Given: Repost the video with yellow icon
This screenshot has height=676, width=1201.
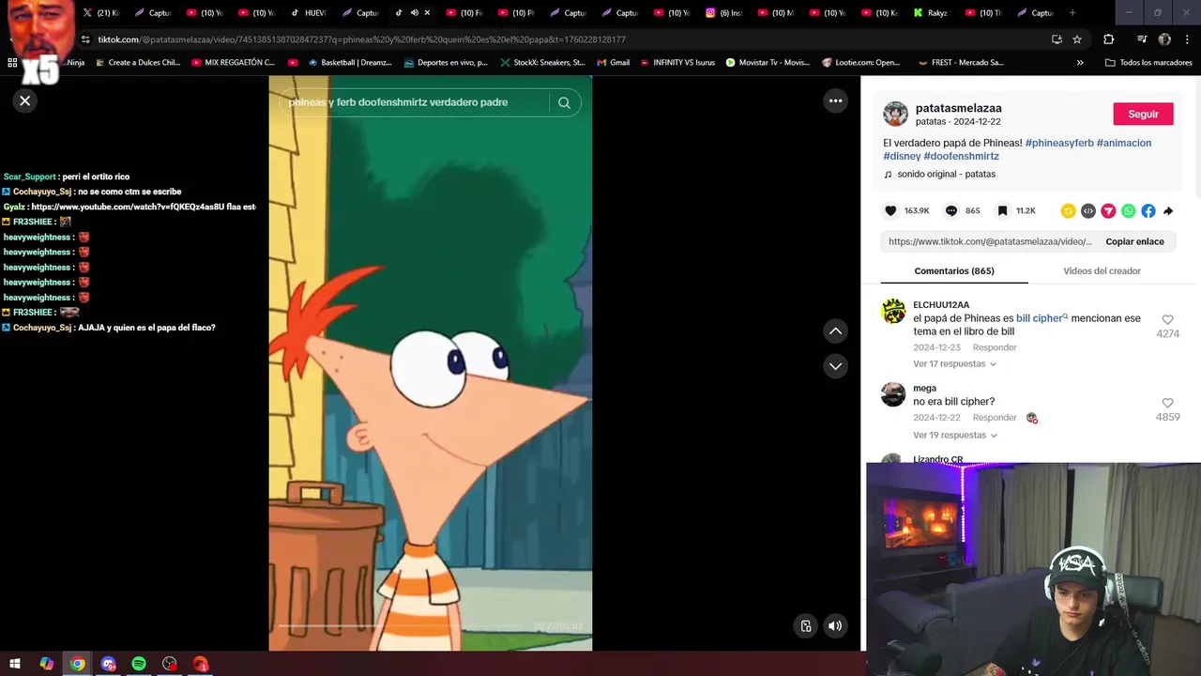Looking at the screenshot, I should [1068, 211].
